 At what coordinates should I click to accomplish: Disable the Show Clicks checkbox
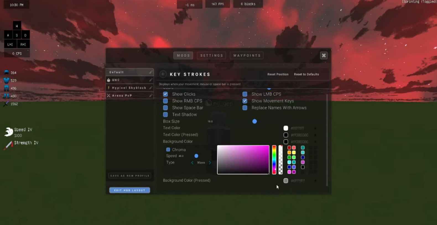[165, 94]
